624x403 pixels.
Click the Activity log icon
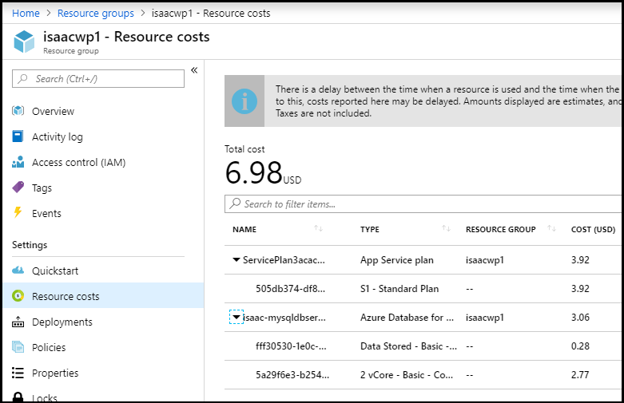[x=18, y=136]
